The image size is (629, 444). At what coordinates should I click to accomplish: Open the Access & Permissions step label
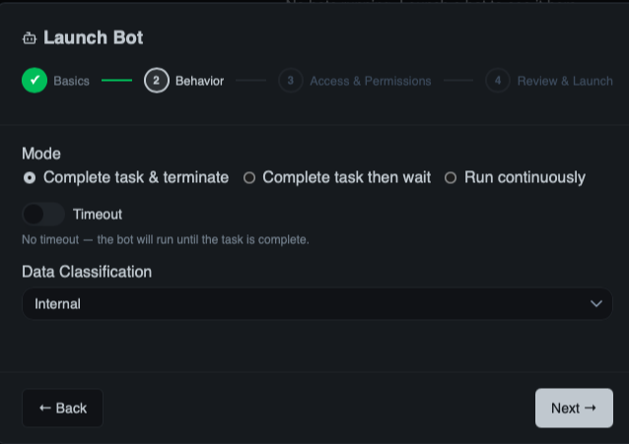[x=371, y=81]
